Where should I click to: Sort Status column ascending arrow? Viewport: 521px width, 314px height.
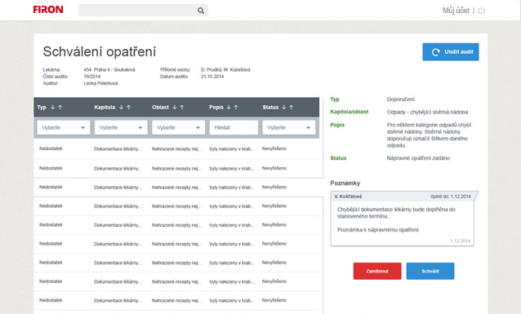tap(291, 107)
